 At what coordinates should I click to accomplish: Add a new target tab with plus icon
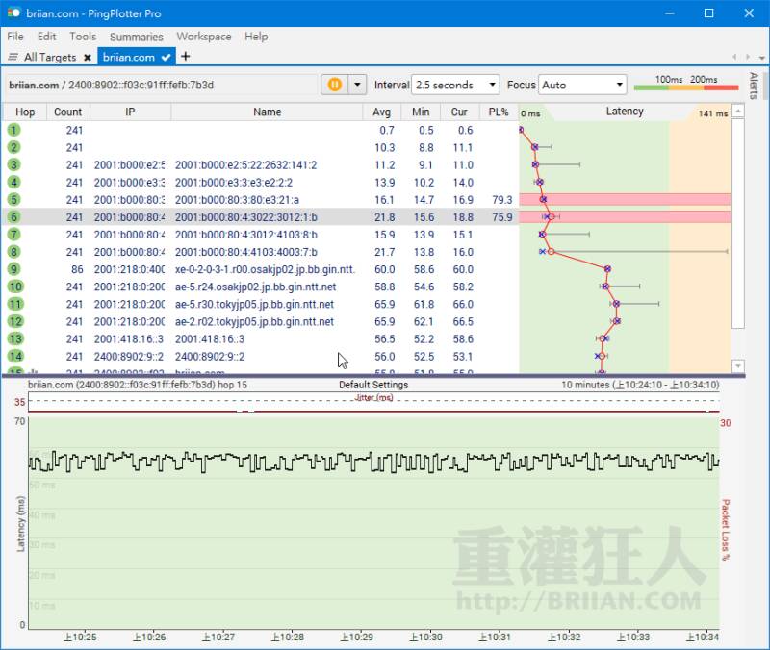coord(185,57)
